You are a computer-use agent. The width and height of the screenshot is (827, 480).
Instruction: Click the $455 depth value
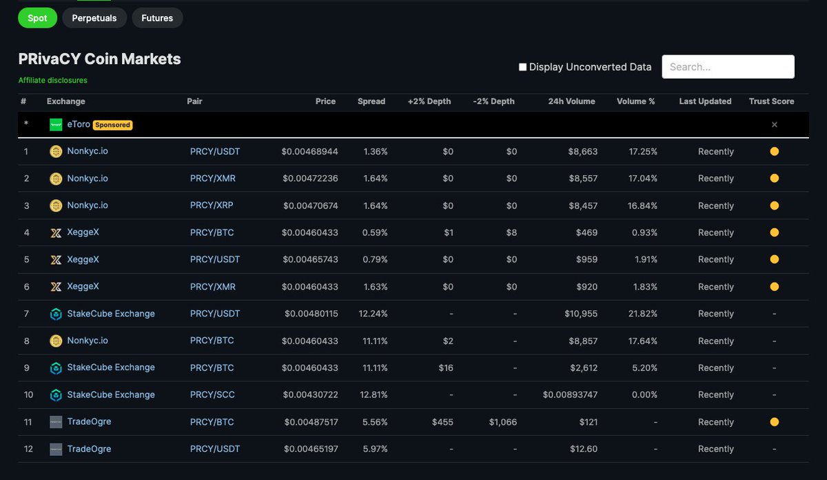click(442, 422)
